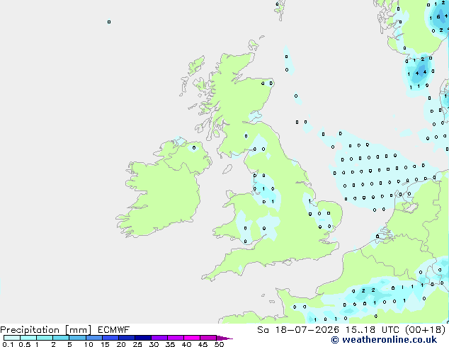Screen dimensions: 449x347
Task: Click the date 'Sa 18-07-2026' text
Action: (298, 330)
